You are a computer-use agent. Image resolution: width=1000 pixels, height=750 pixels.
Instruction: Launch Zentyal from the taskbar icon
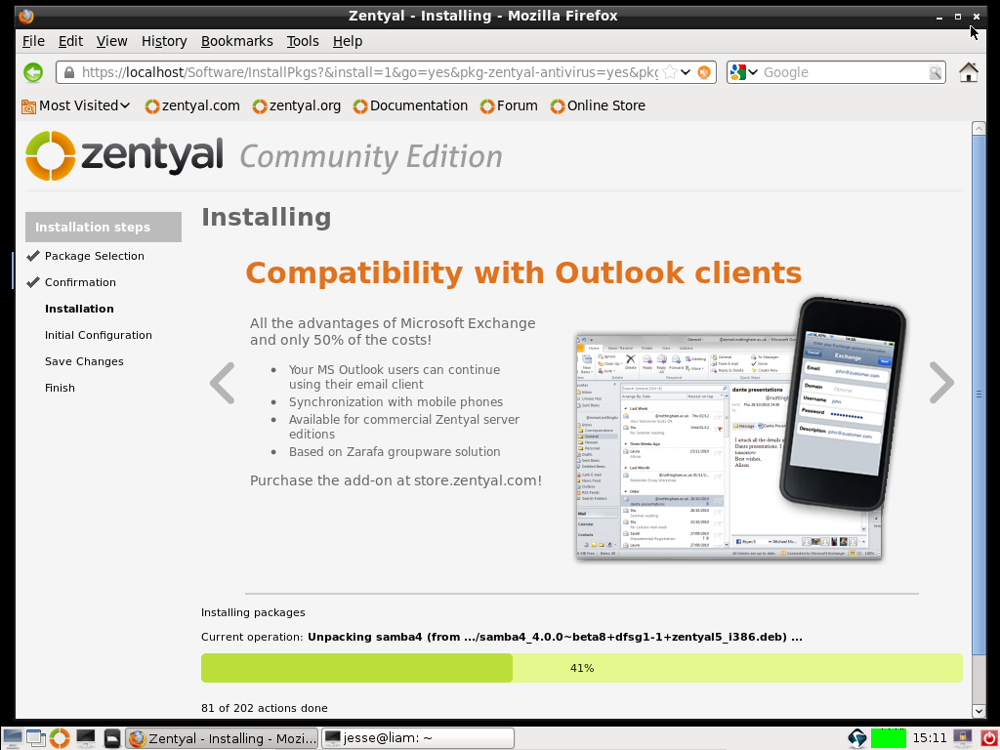click(60, 738)
